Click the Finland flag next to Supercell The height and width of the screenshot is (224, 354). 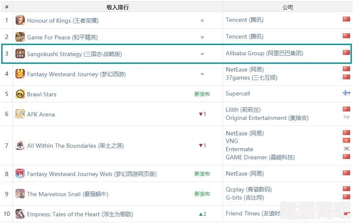point(346,93)
